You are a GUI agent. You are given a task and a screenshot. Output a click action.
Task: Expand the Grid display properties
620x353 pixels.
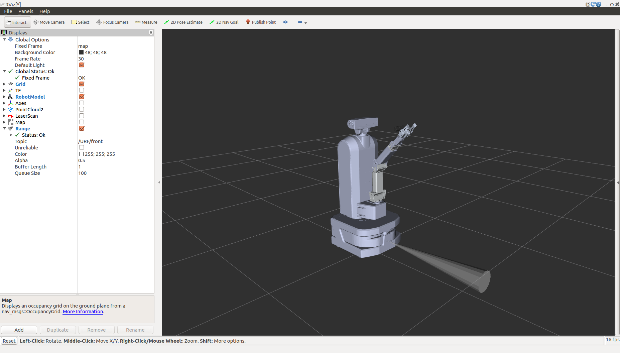coord(4,84)
